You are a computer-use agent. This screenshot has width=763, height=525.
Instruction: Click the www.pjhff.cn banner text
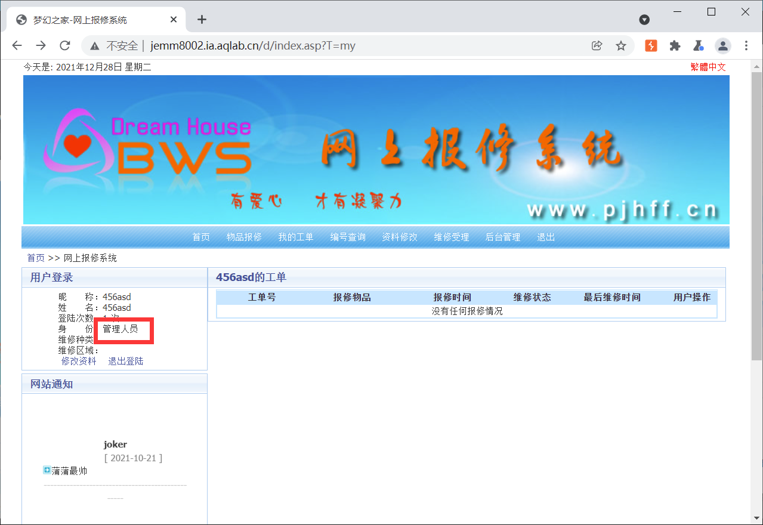click(x=622, y=210)
